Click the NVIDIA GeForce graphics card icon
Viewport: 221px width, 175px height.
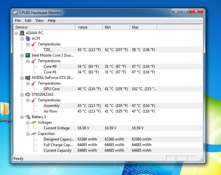[x=28, y=78]
